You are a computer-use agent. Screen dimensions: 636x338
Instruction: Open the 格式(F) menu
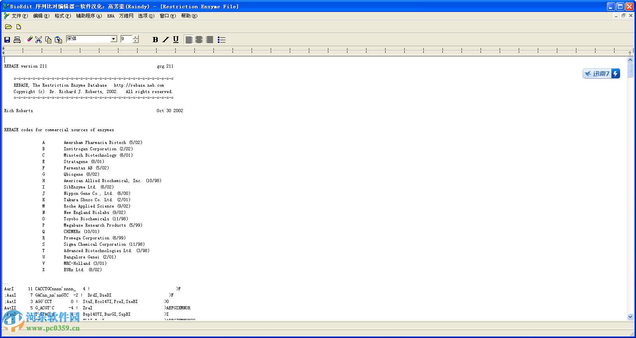62,16
